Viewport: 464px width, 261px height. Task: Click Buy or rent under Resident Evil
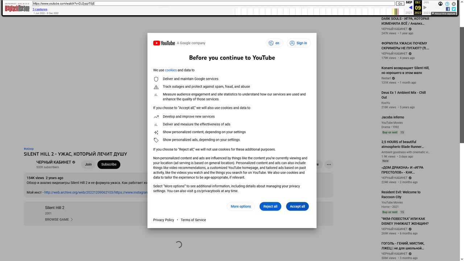point(390,212)
